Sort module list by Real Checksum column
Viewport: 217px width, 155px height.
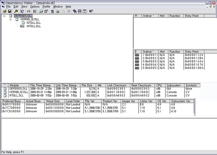coord(142,85)
